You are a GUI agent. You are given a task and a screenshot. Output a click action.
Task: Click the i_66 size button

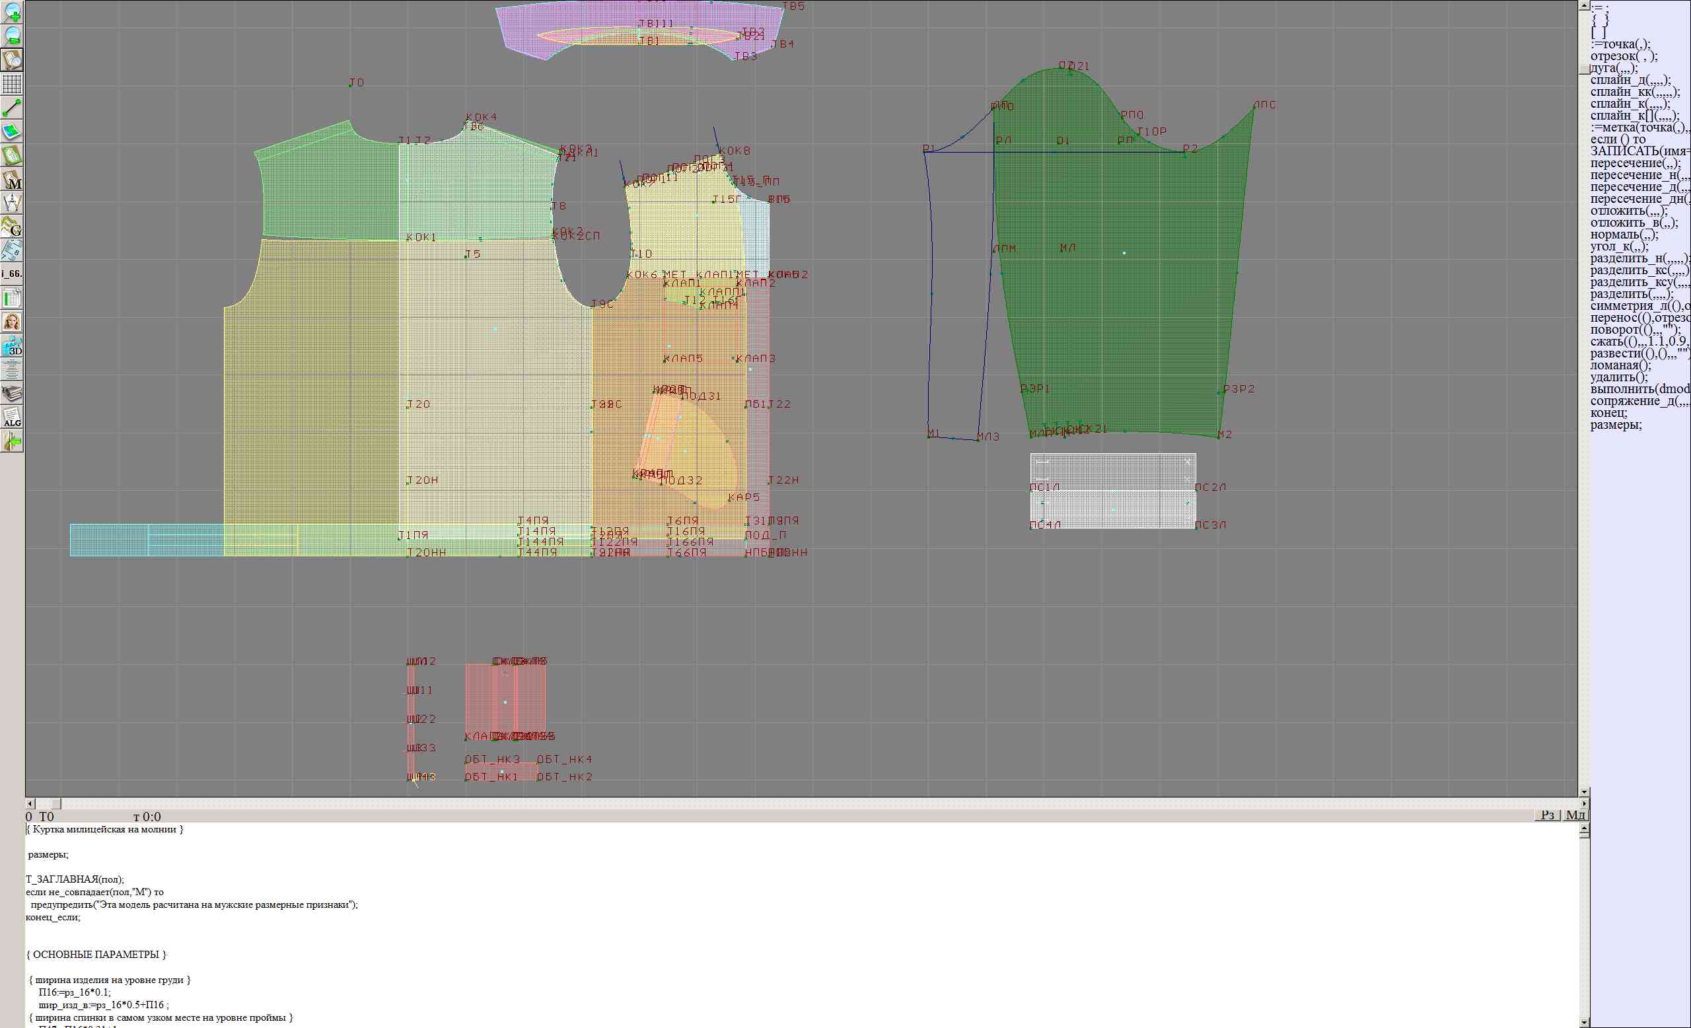12,274
